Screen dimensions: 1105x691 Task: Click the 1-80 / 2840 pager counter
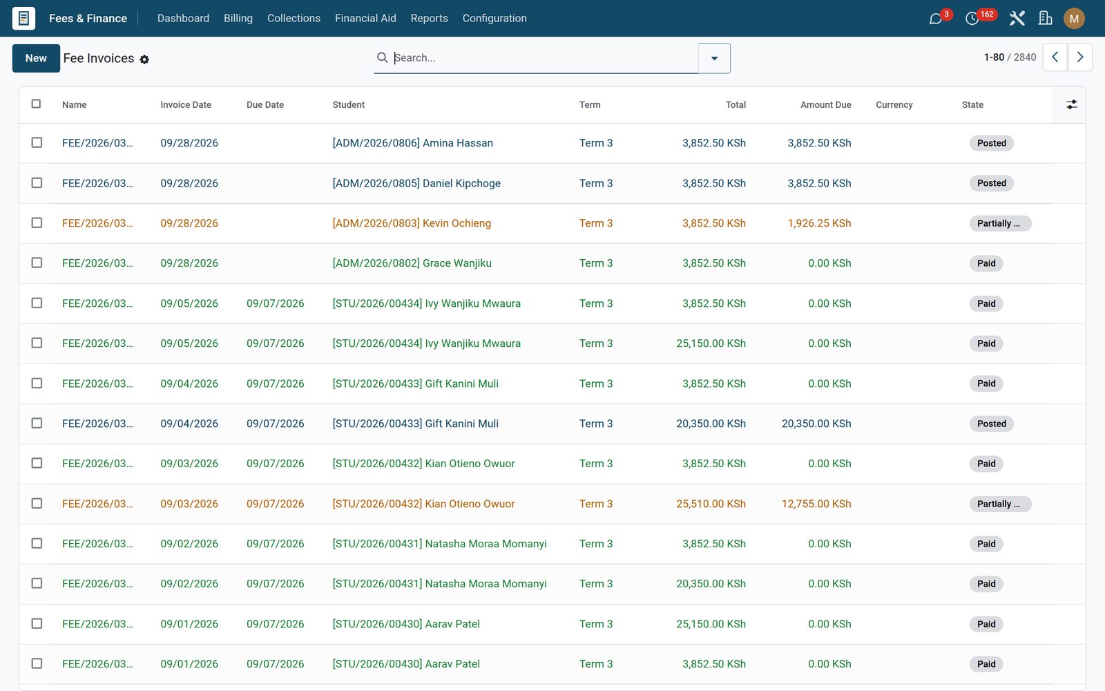tap(1010, 57)
